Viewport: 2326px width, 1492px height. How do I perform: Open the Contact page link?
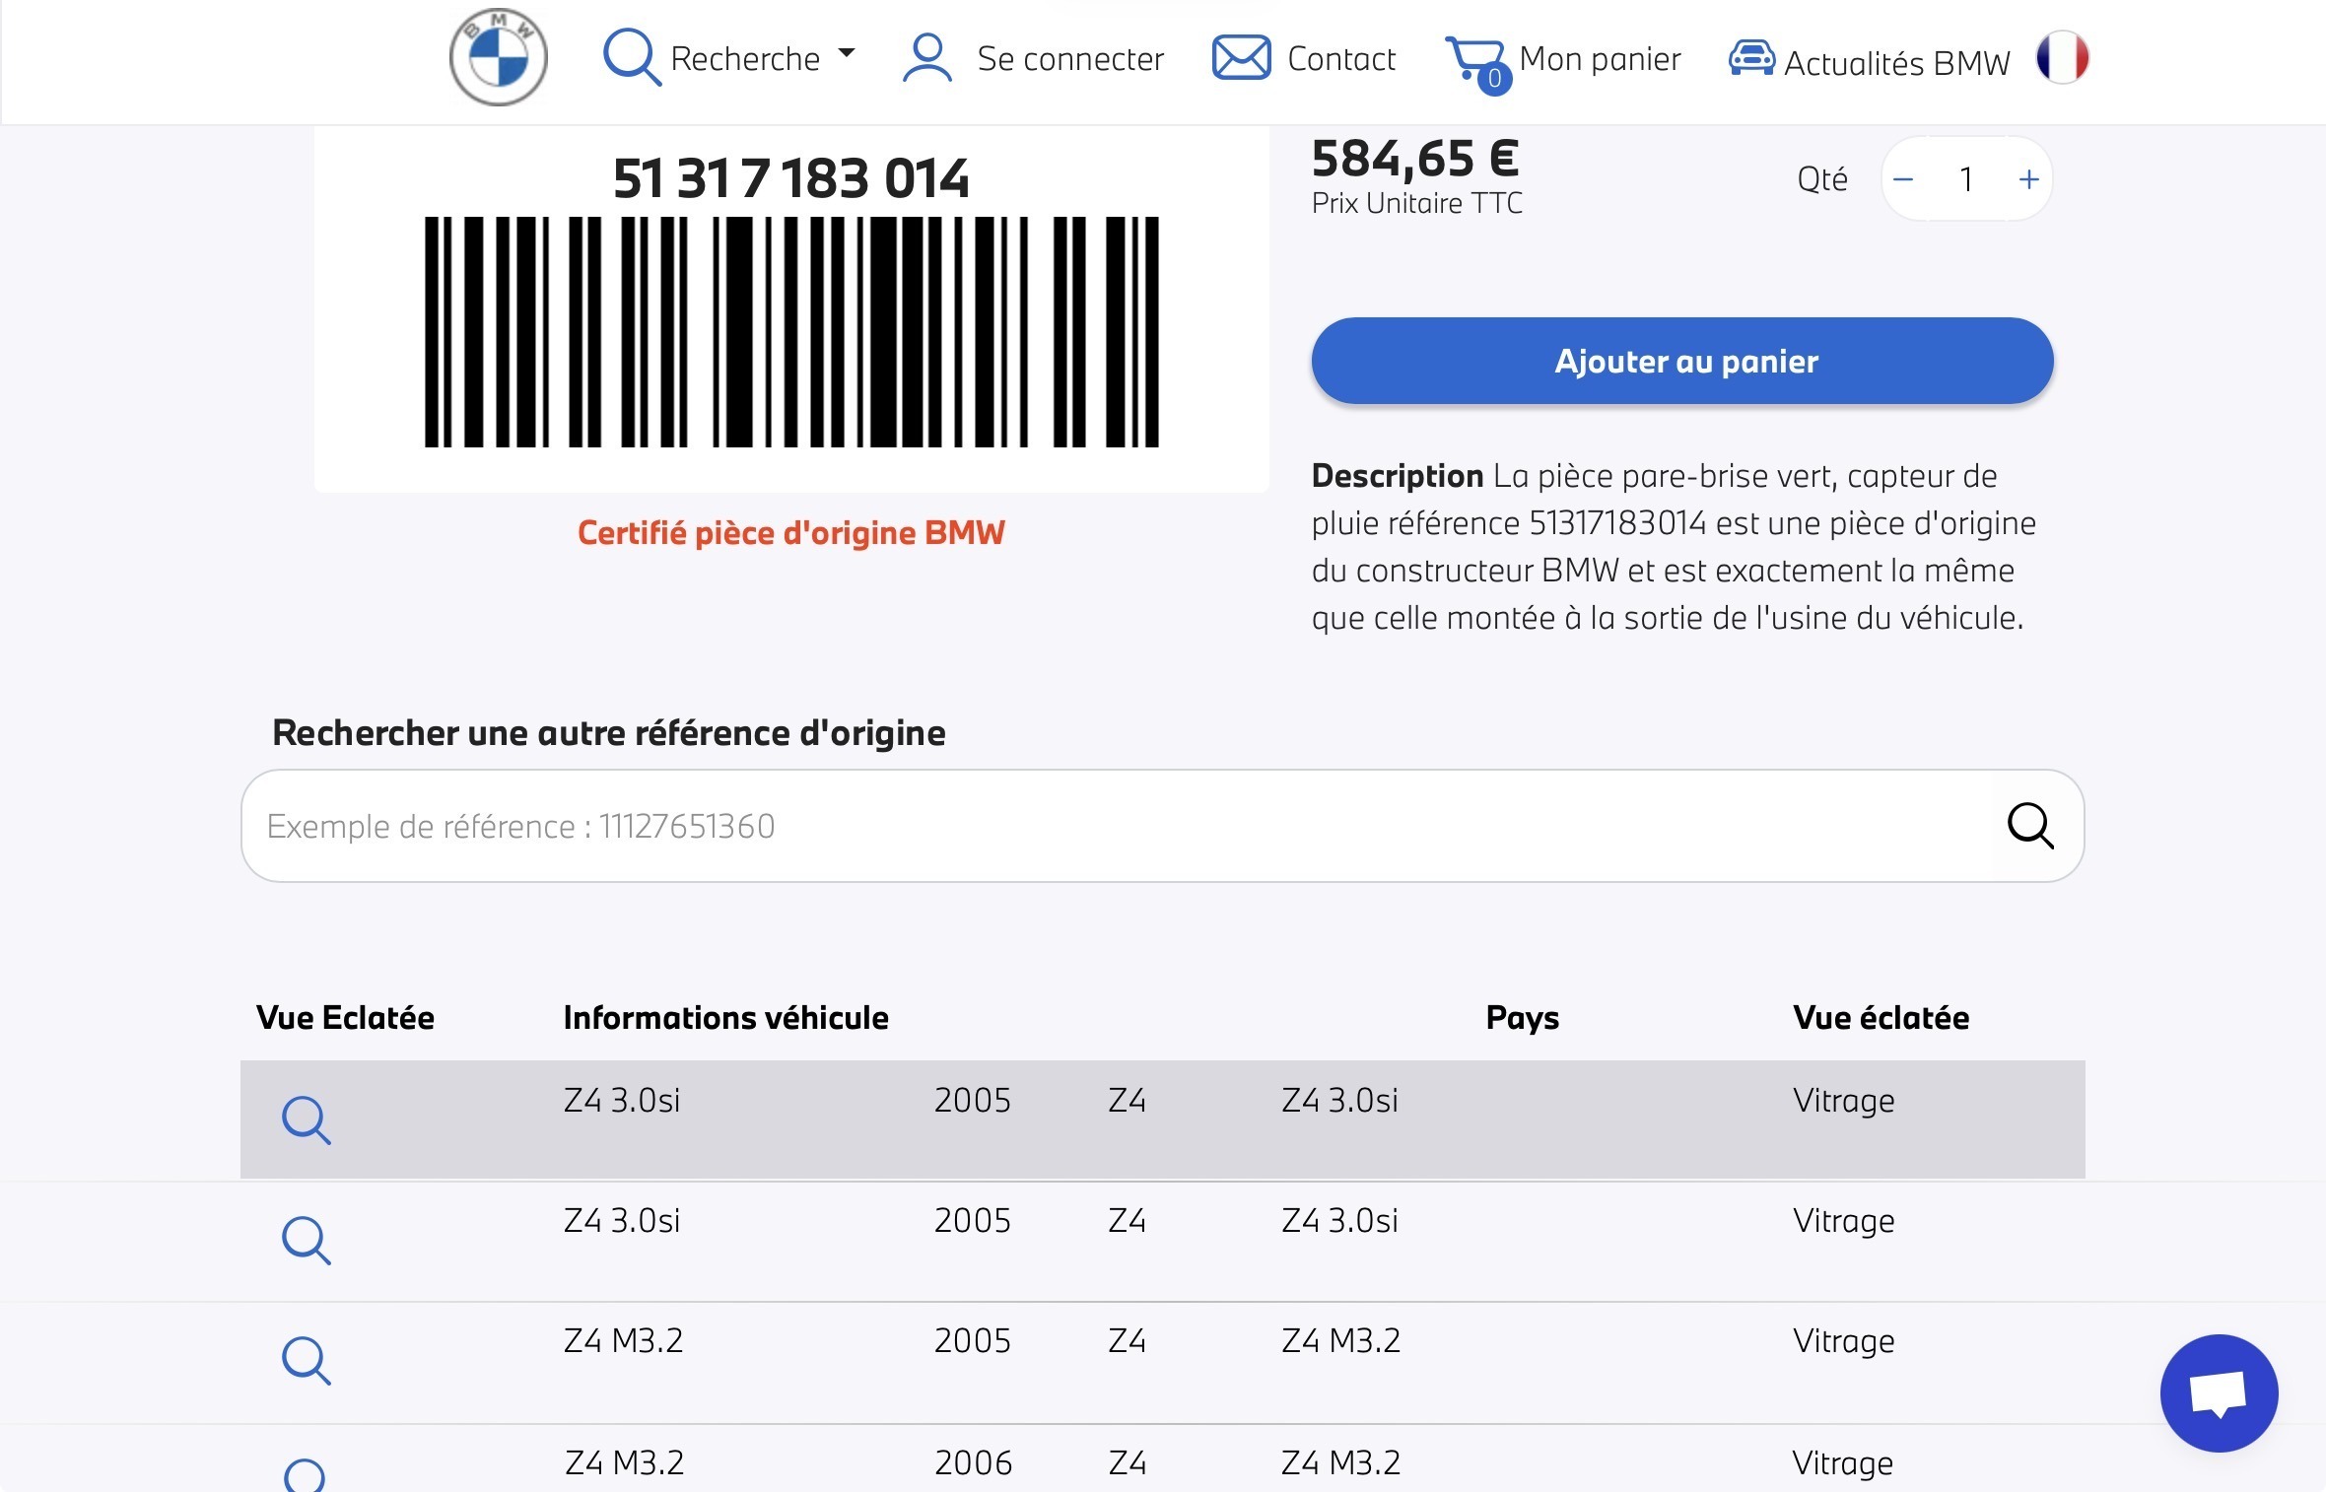pyautogui.click(x=1341, y=59)
